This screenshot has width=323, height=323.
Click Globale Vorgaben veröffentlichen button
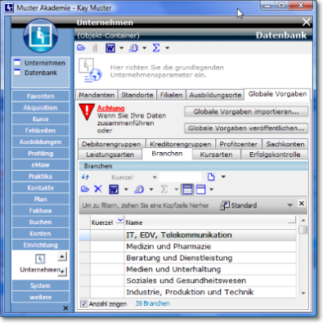pyautogui.click(x=246, y=128)
